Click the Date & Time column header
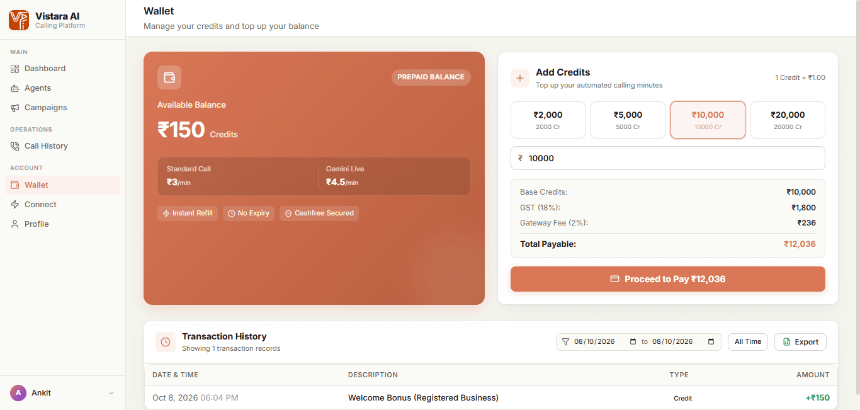Image resolution: width=860 pixels, height=410 pixels. tap(175, 375)
